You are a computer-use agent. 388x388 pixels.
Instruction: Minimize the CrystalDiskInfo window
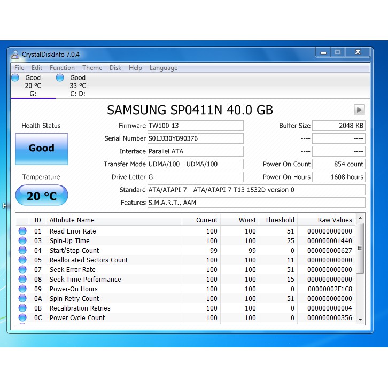click(x=323, y=52)
